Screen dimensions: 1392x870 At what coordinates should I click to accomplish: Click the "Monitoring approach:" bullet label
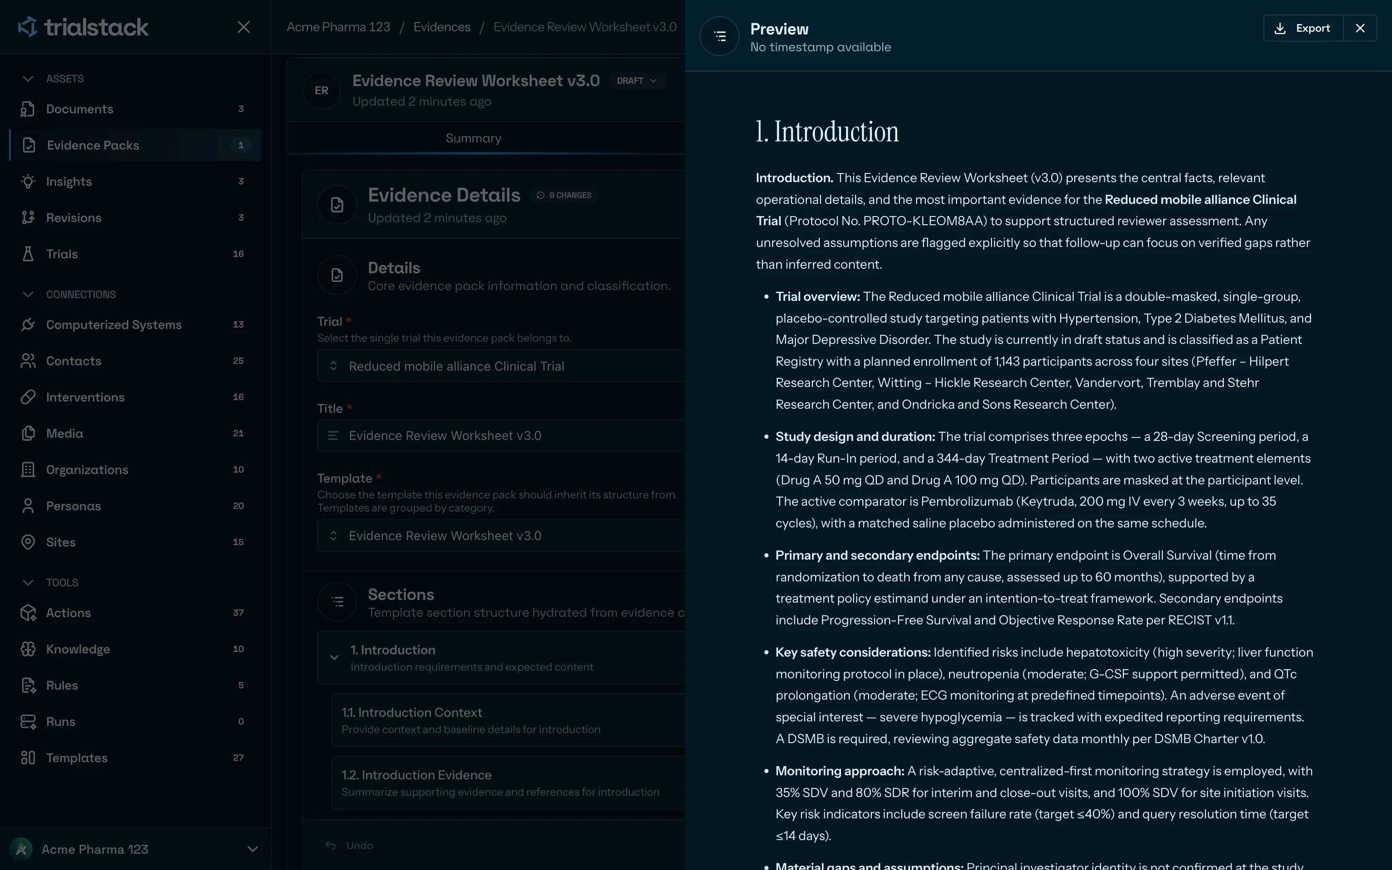pyautogui.click(x=840, y=771)
